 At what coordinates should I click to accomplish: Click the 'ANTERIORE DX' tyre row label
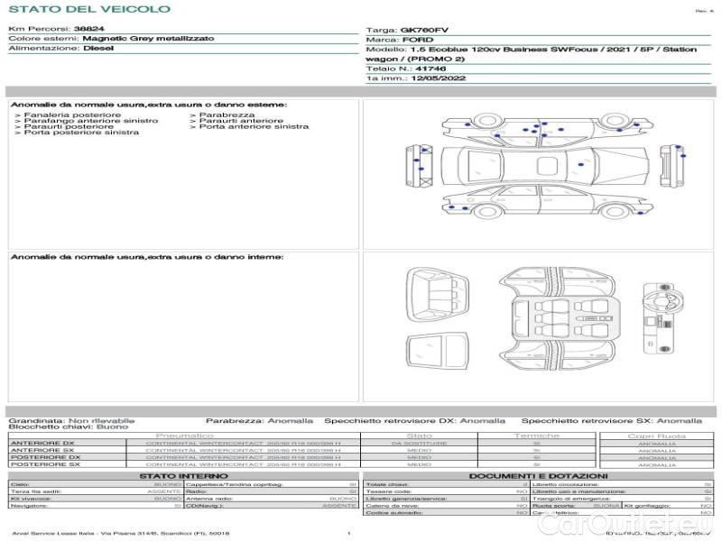click(x=42, y=444)
